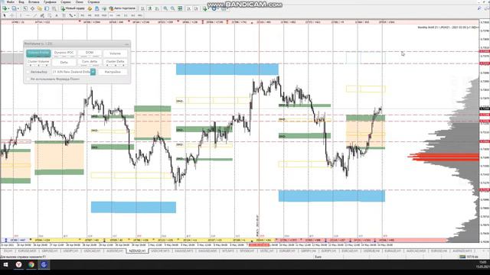Select the trendline drawing tool
490x275 pixels.
[34, 15]
